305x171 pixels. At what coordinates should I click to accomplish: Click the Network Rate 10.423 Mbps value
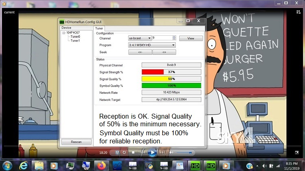coord(171,92)
